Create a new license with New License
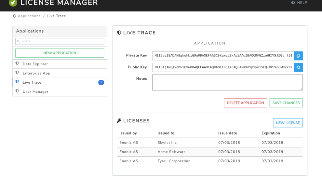 click(x=288, y=123)
